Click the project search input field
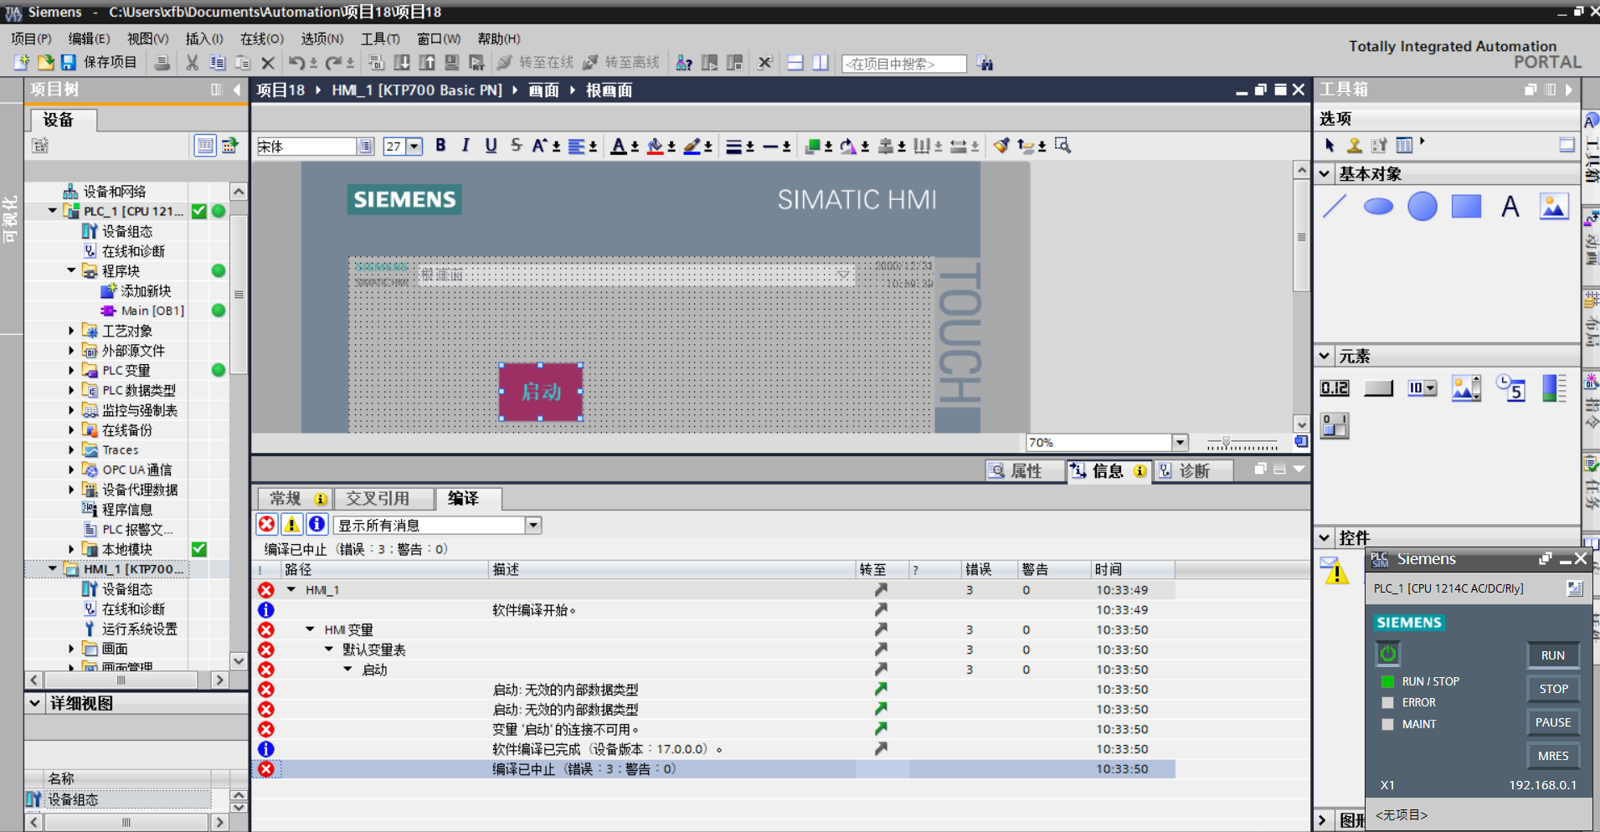The height and width of the screenshot is (832, 1600). click(903, 64)
